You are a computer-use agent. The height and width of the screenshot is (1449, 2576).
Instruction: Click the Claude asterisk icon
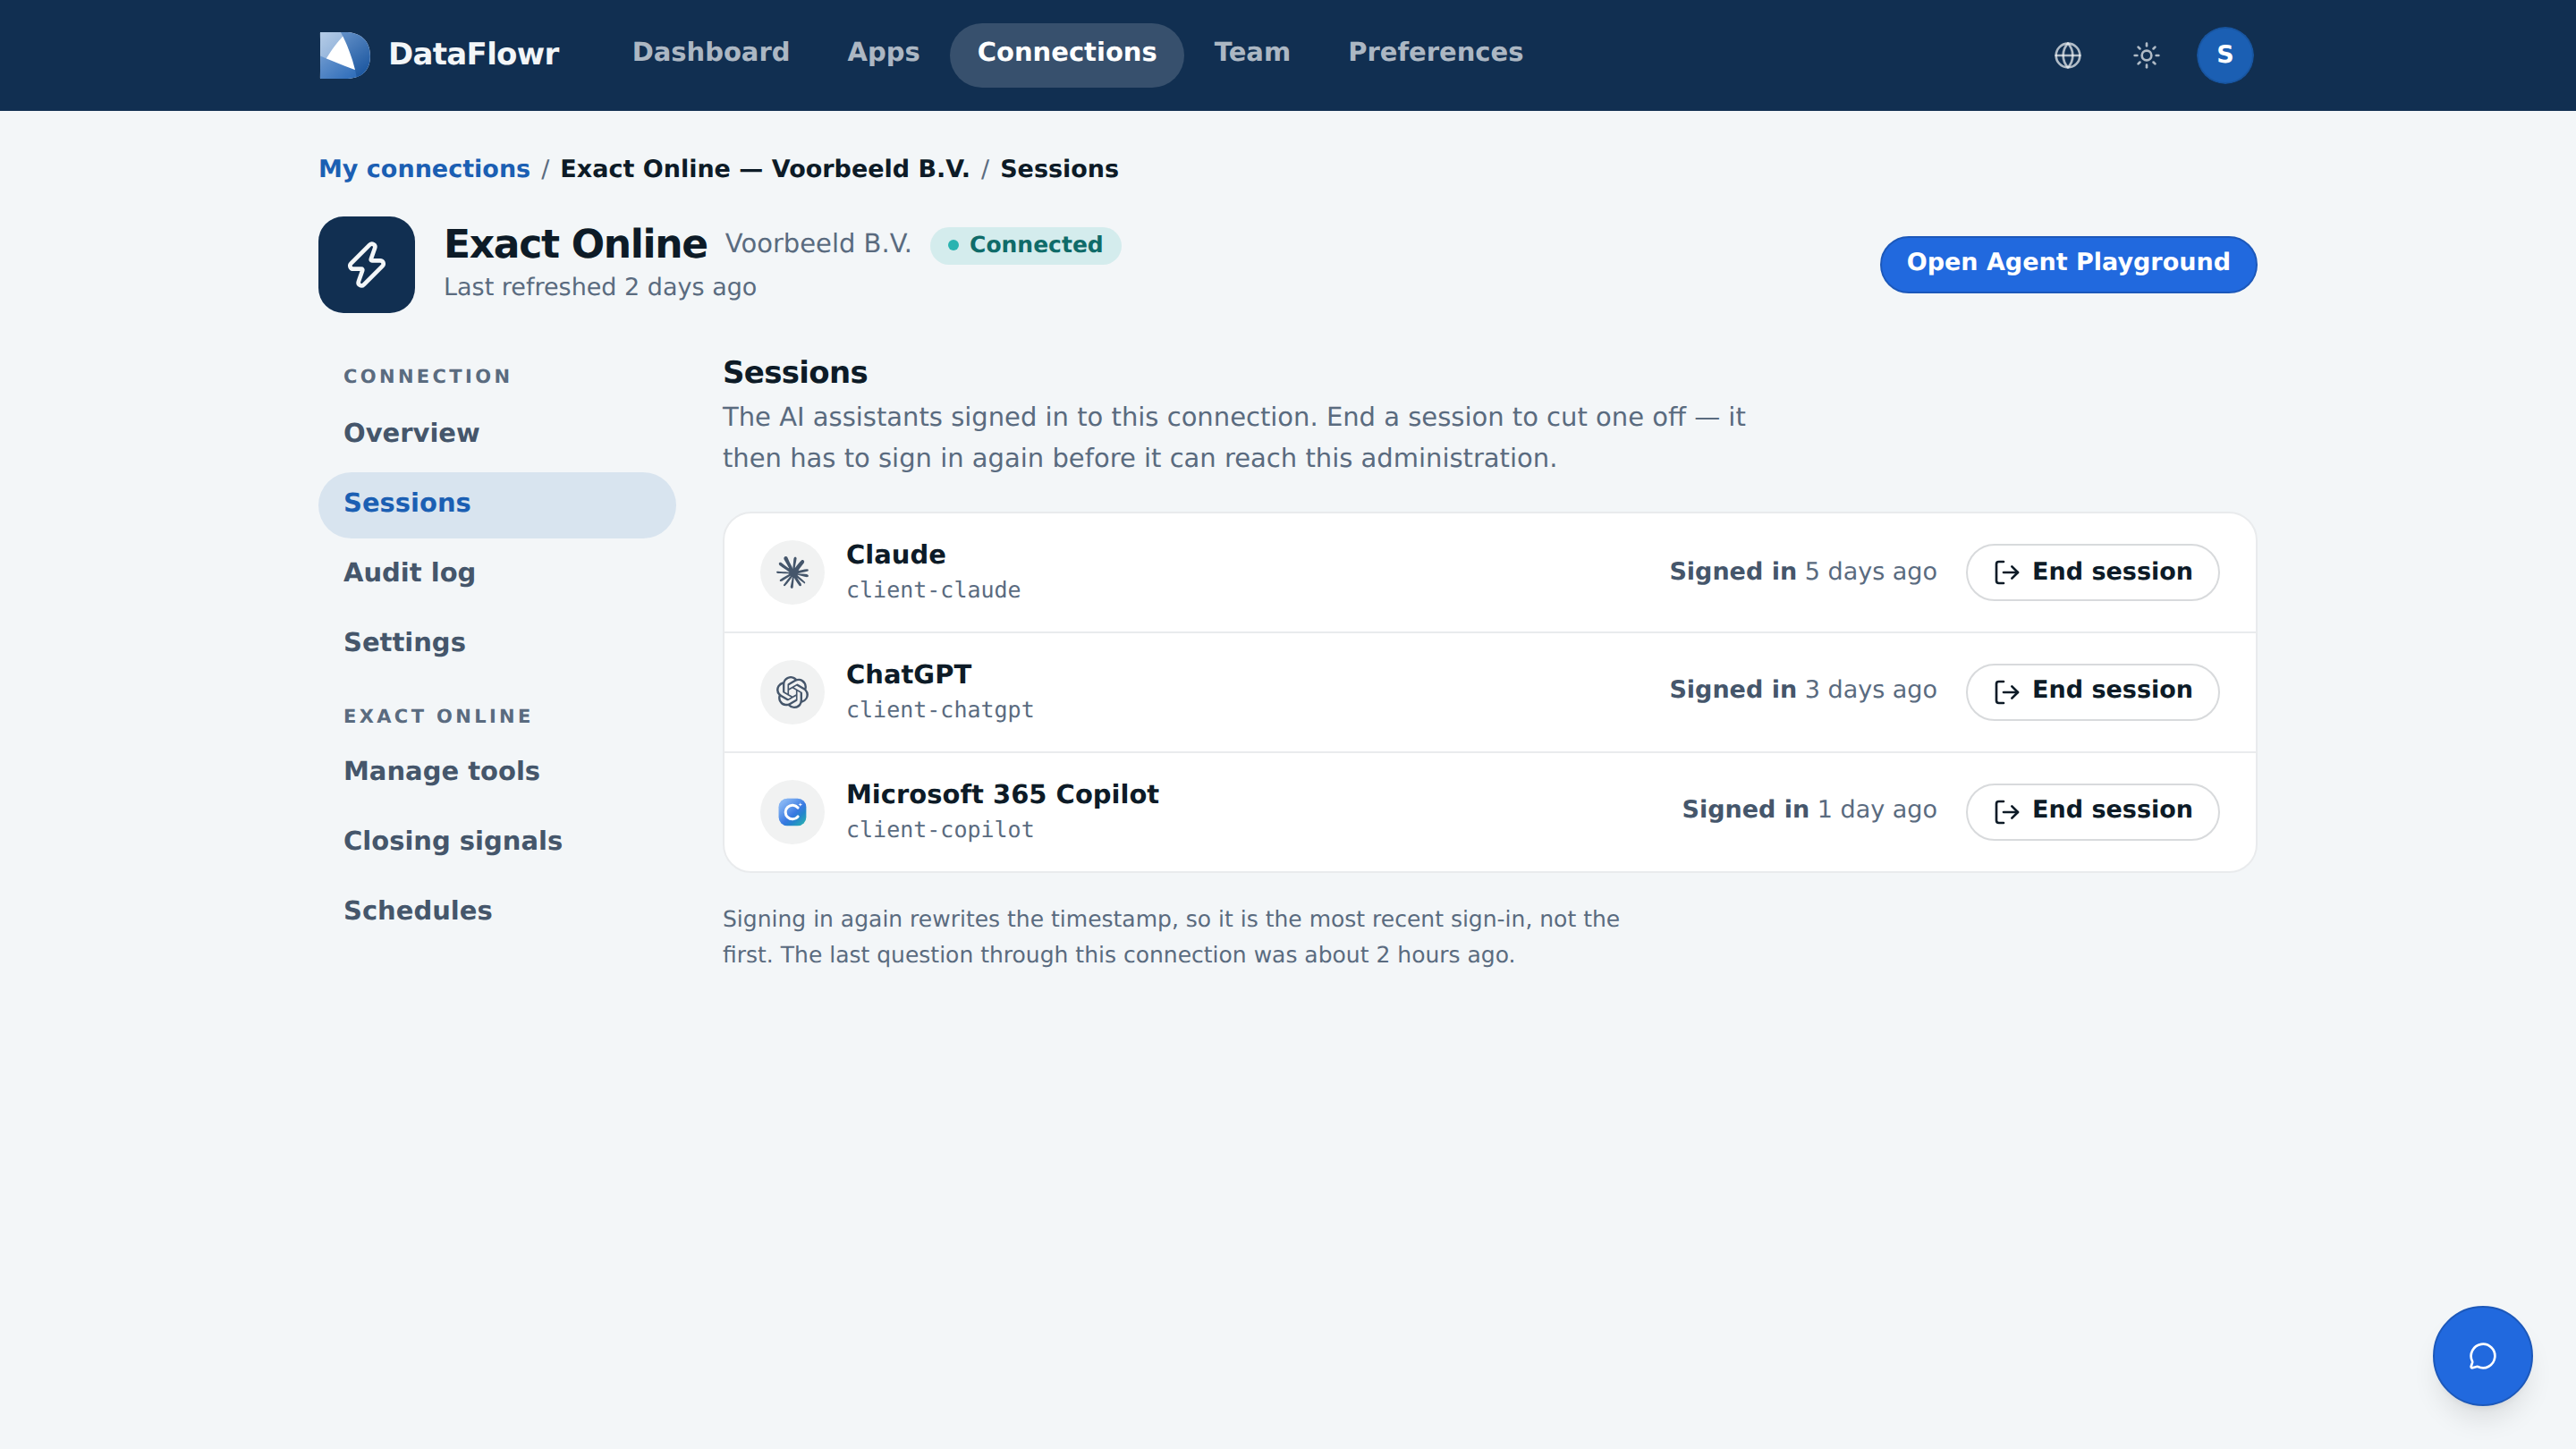coord(792,572)
